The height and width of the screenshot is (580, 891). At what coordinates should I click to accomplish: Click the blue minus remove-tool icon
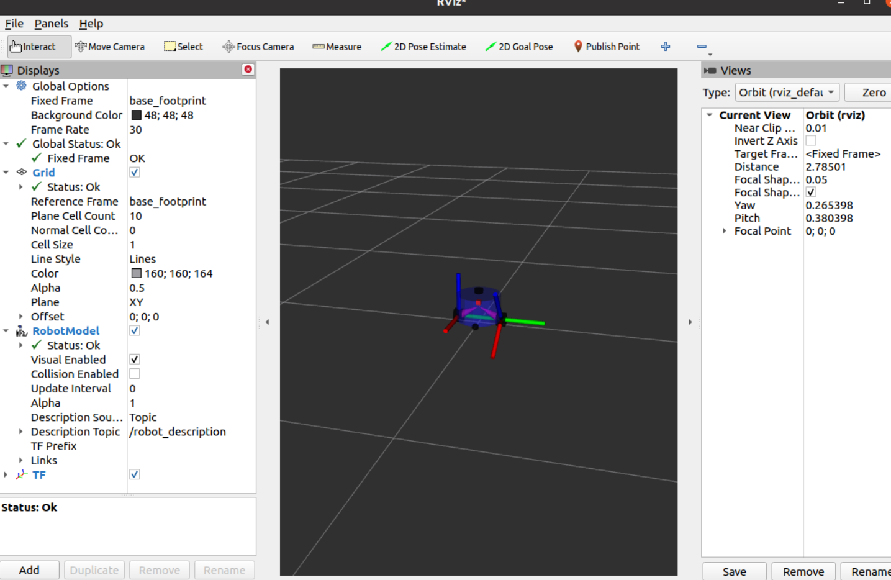[702, 47]
